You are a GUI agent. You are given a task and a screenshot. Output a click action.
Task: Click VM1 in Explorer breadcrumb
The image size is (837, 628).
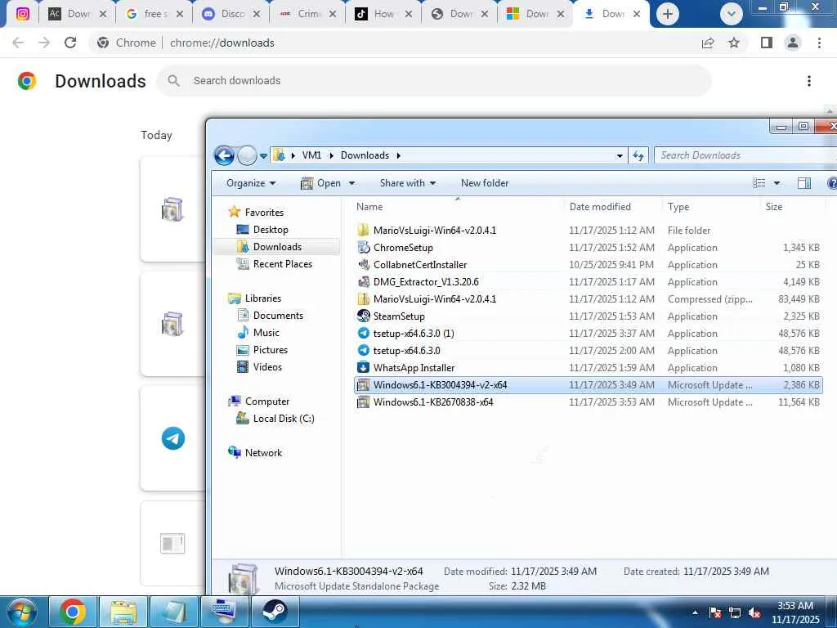click(311, 155)
